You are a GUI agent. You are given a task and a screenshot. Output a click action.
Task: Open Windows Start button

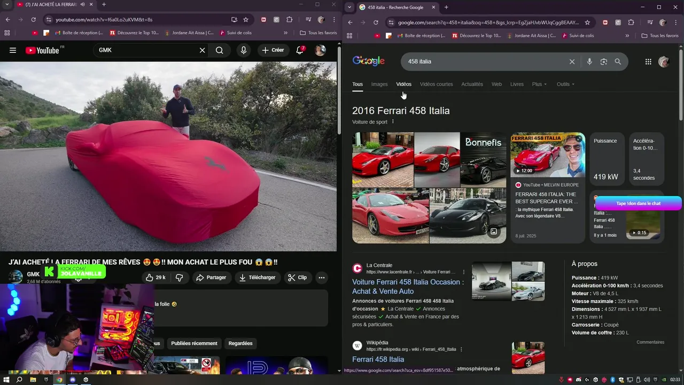[6, 380]
